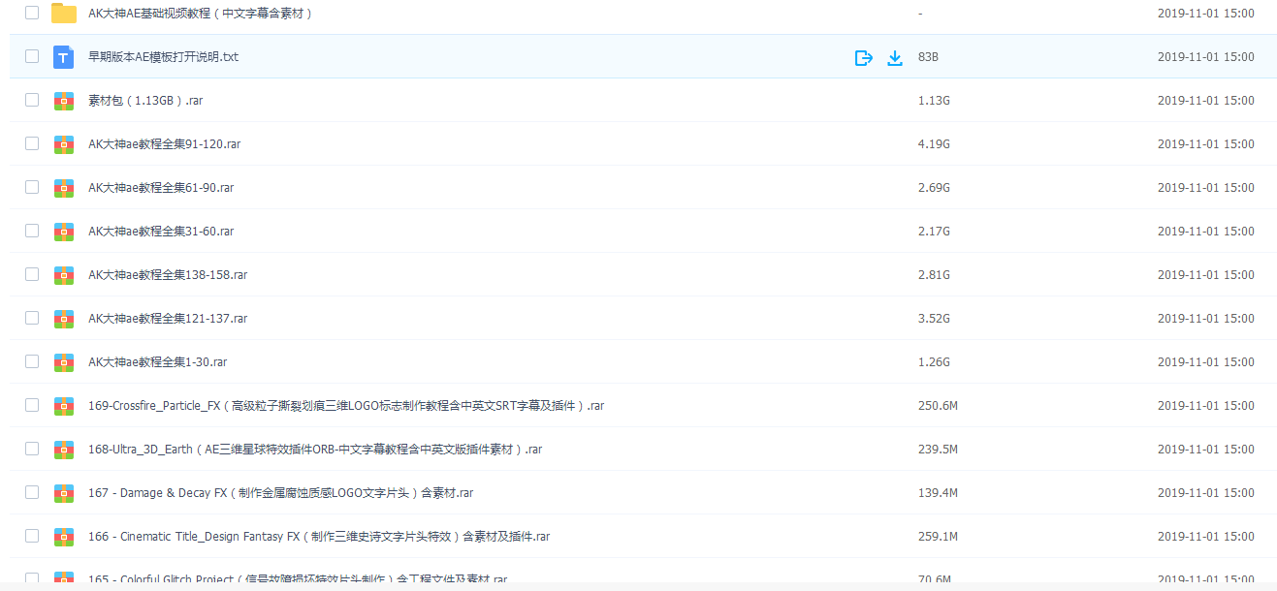Image resolution: width=1277 pixels, height=591 pixels.
Task: Click the 3.52G file size value
Action: [x=934, y=319]
